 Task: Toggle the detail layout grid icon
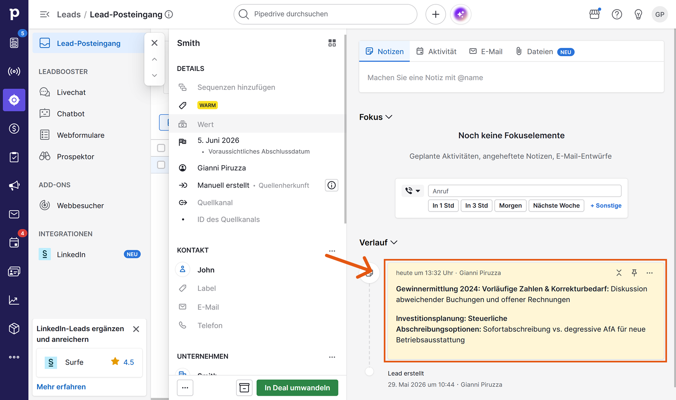click(x=332, y=43)
